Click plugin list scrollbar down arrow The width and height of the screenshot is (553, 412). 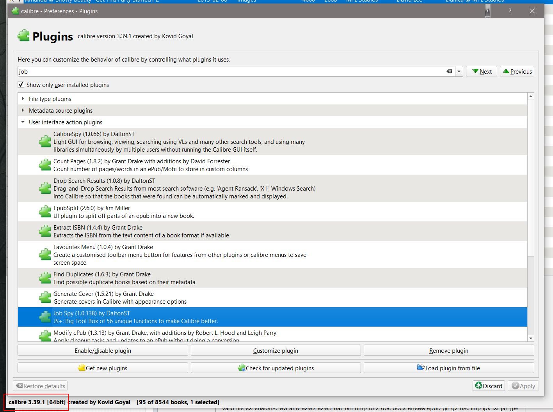pos(530,338)
